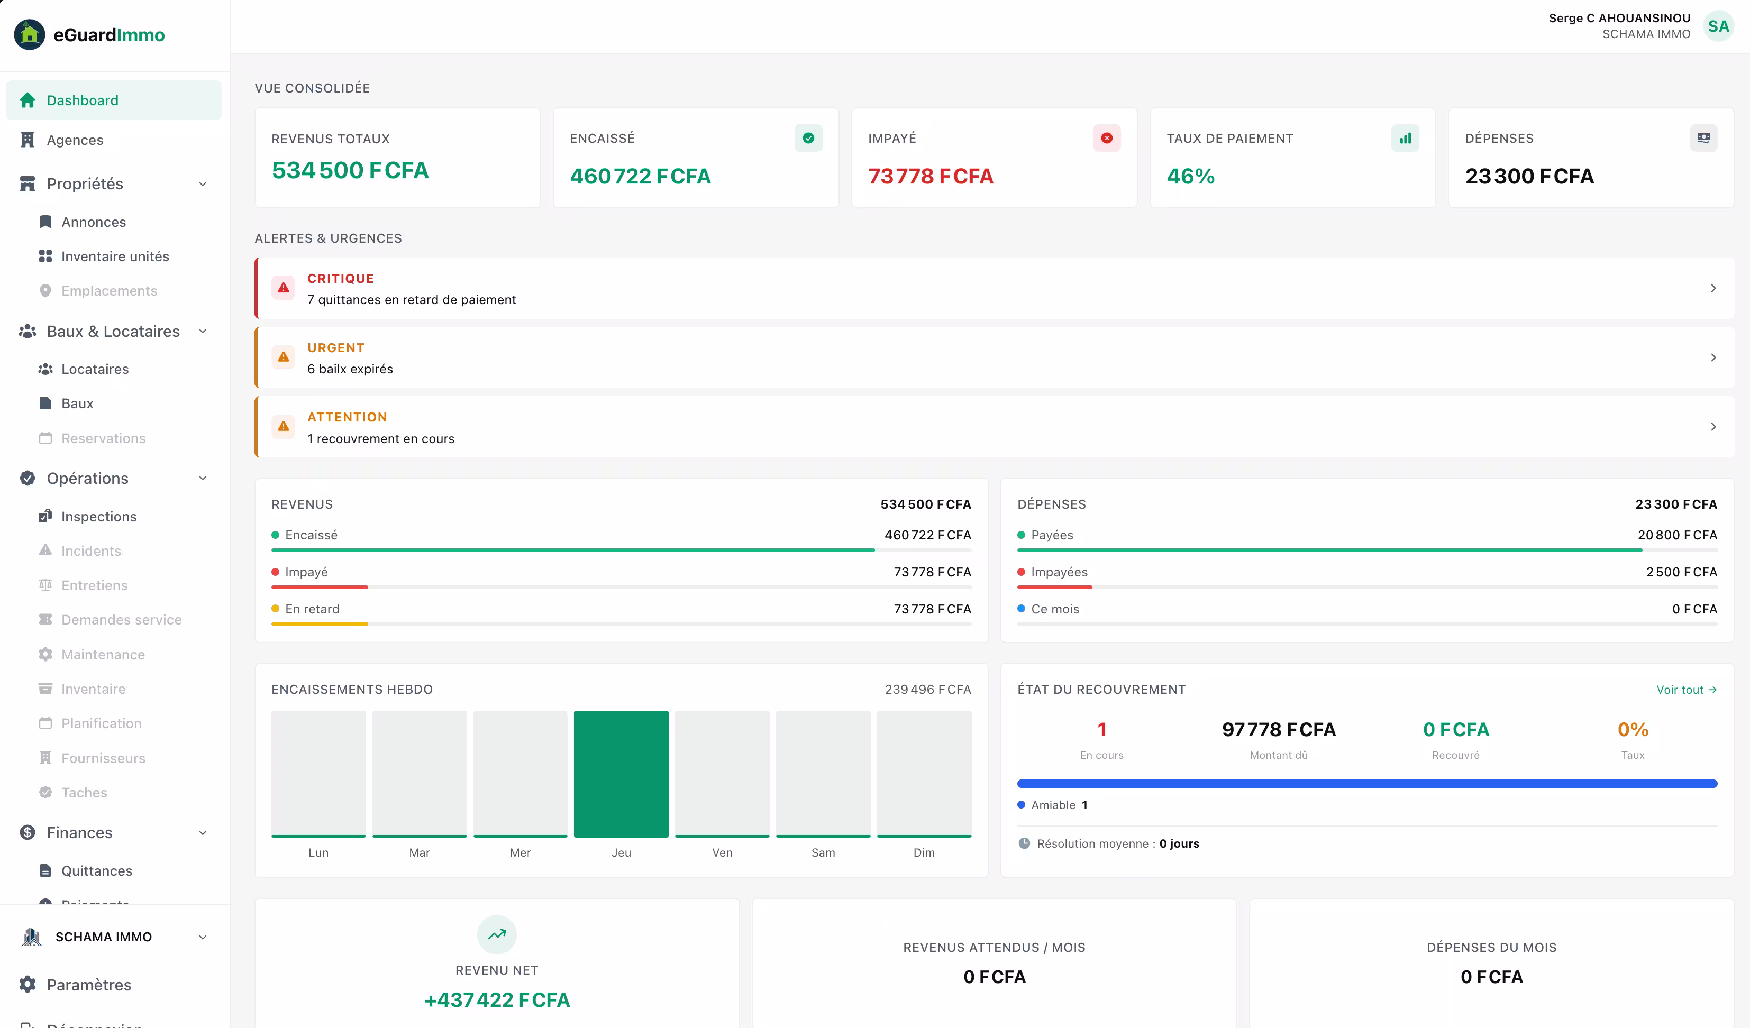The image size is (1750, 1028).
Task: Click the red warning icon in Critique alert
Action: tap(284, 288)
